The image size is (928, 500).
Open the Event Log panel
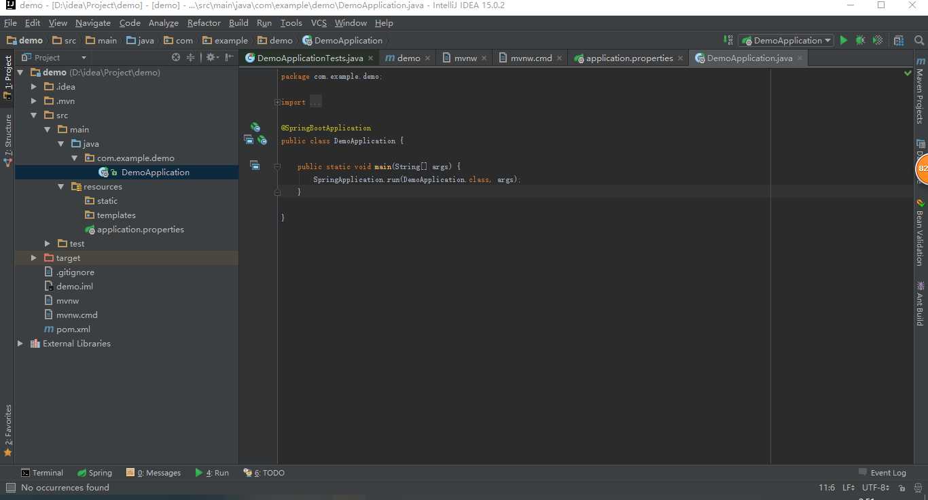[882, 473]
